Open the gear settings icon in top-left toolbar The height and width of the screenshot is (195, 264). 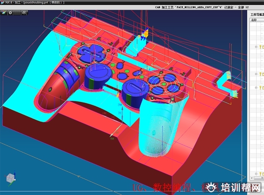pyautogui.click(x=10, y=13)
